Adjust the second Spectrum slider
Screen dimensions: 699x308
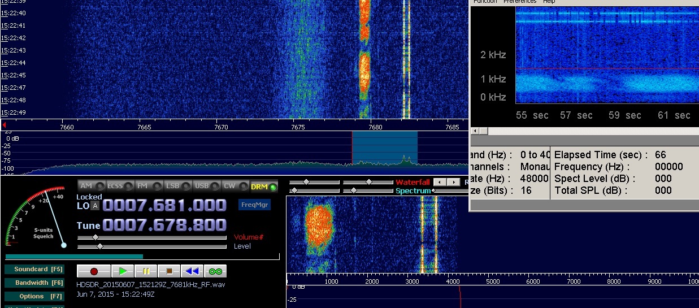click(x=368, y=190)
